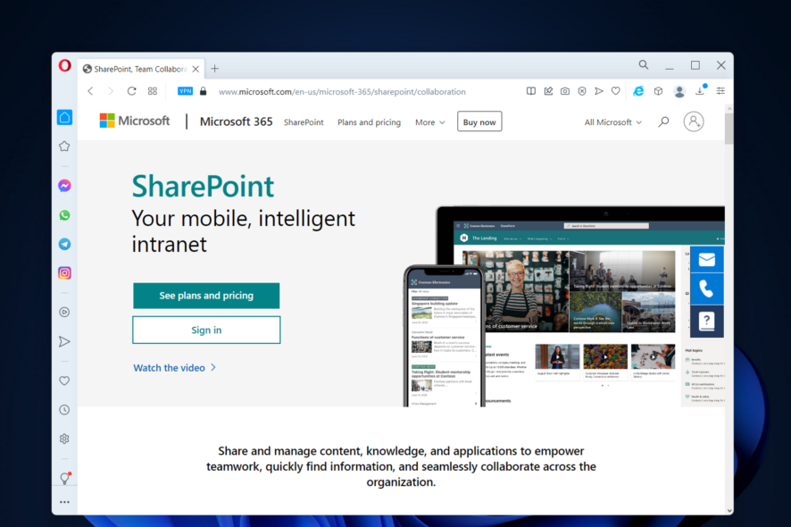
Task: Click the ad blocker shield icon
Action: point(582,91)
